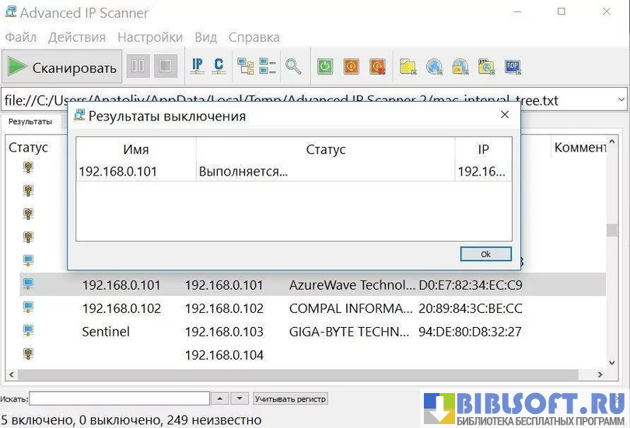Open the address range dropdown arrow
The image size is (630, 428).
[x=620, y=100]
